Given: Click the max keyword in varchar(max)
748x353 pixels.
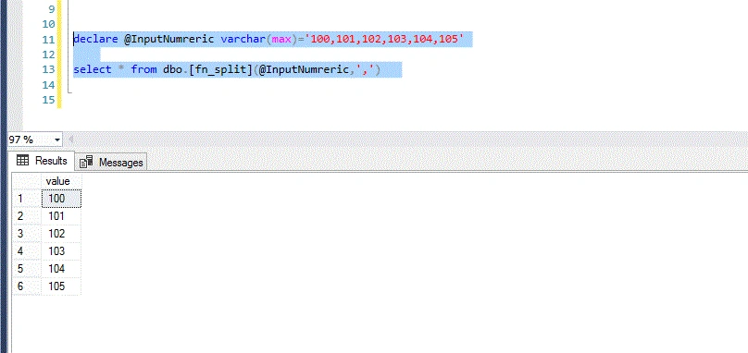Looking at the screenshot, I should pos(281,39).
